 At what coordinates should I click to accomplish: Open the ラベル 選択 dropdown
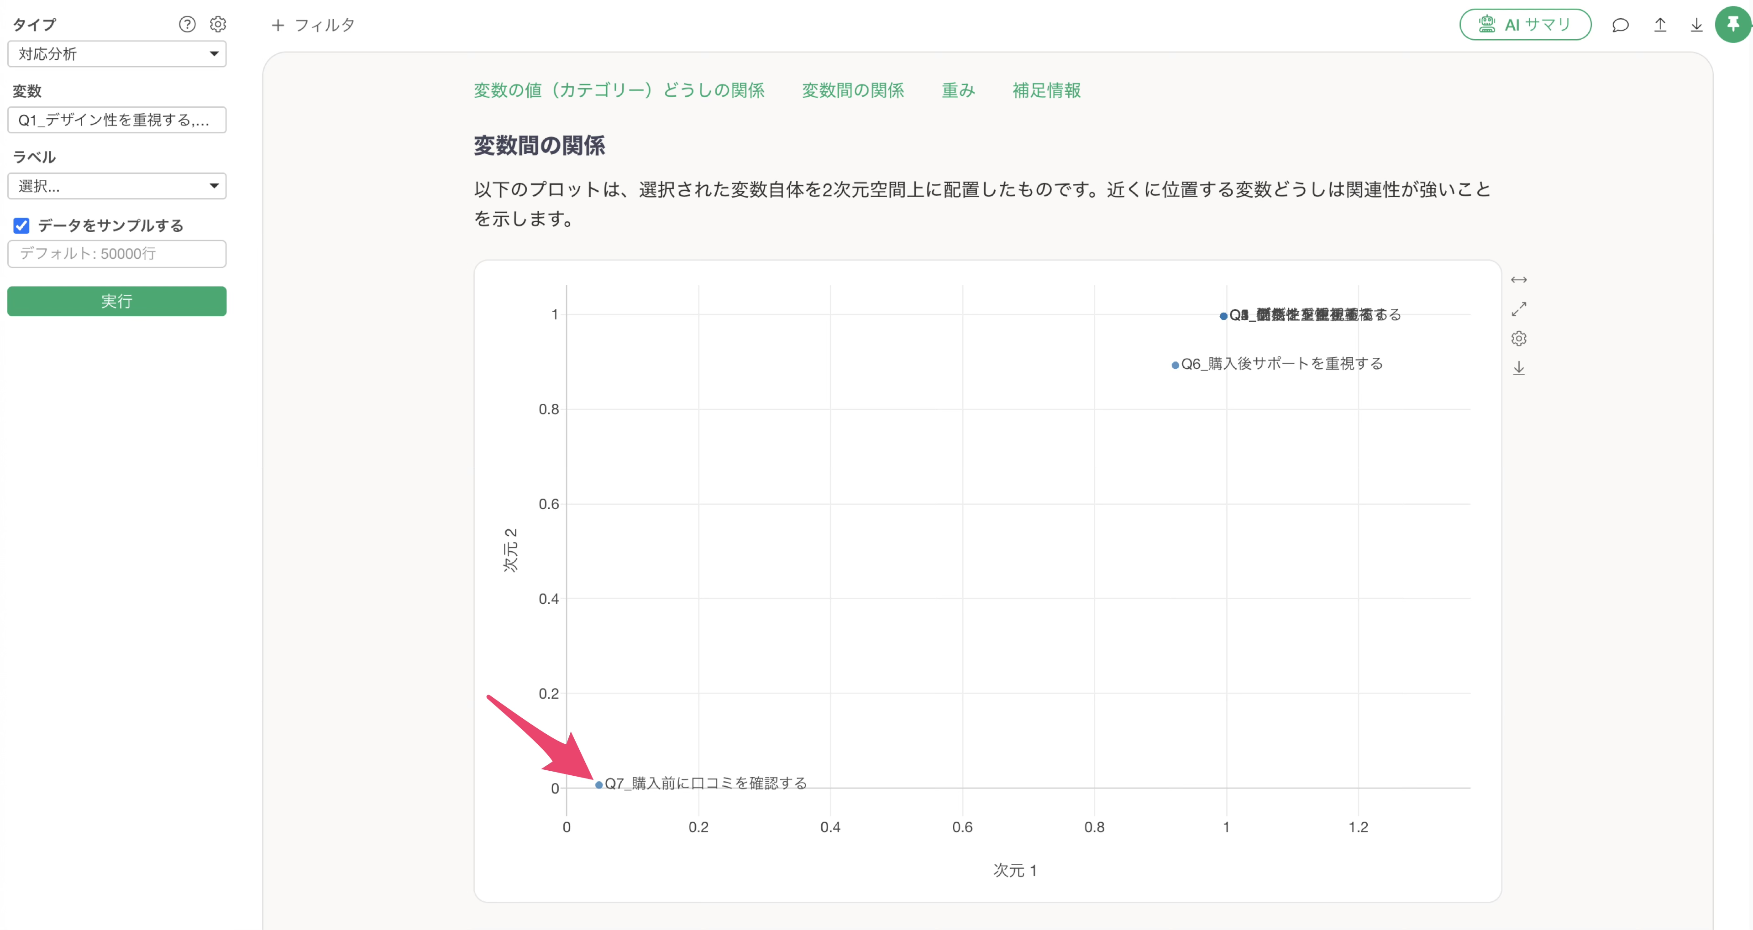[117, 186]
